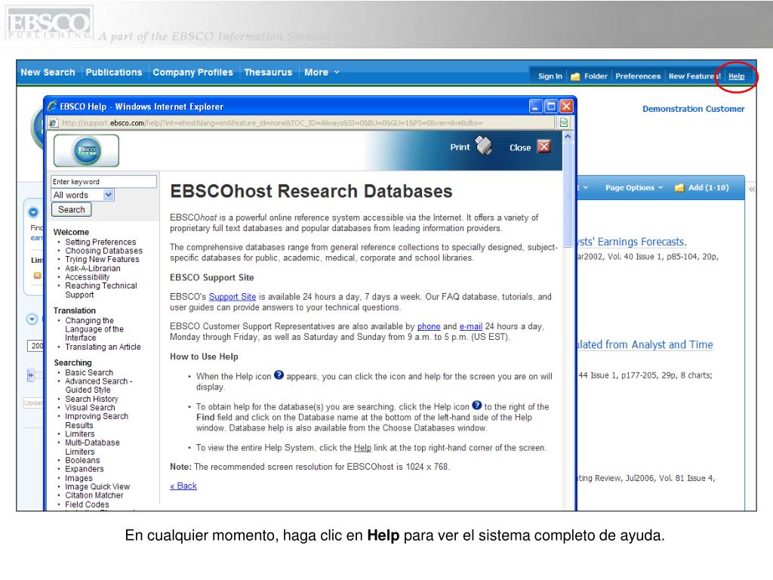773x580 pixels.
Task: Click the folder icon beside Add (1-10)
Action: pos(679,187)
